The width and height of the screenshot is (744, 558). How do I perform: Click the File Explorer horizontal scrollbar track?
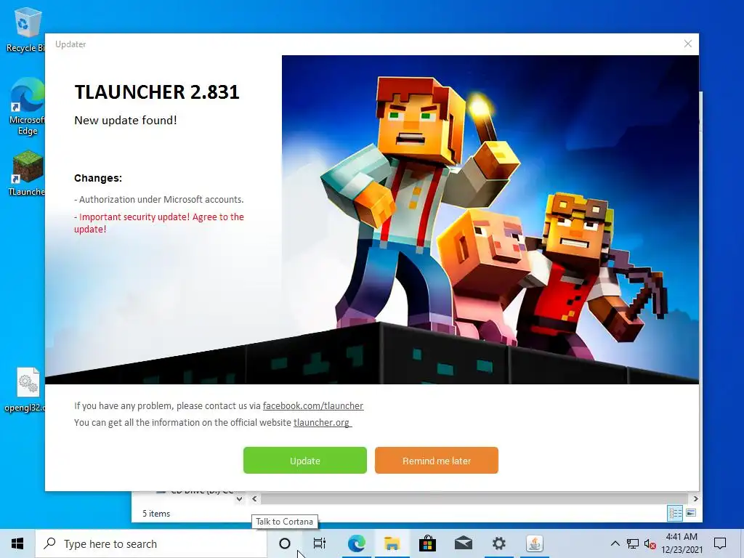pos(474,498)
